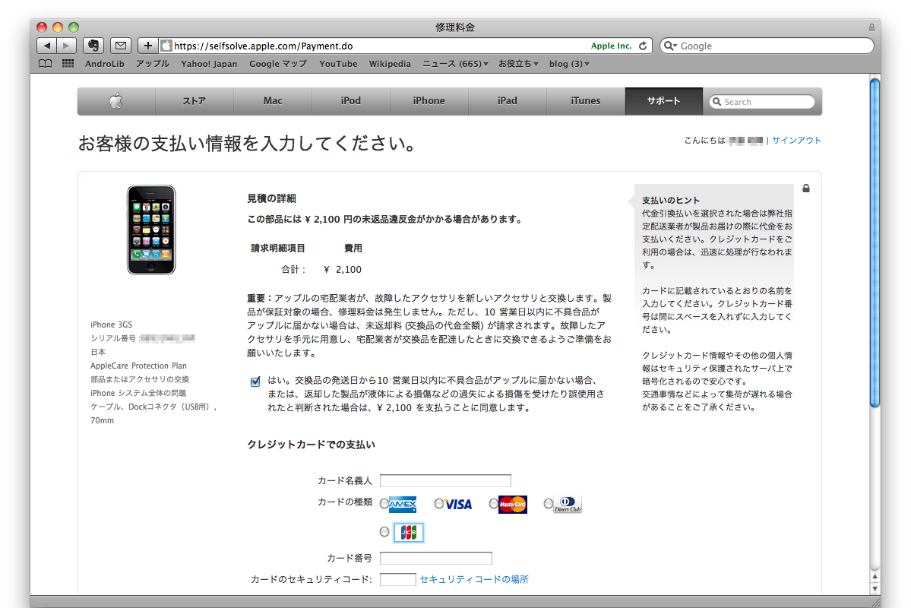Open the Wikipedia bookmark
The image size is (911, 608).
(x=390, y=64)
